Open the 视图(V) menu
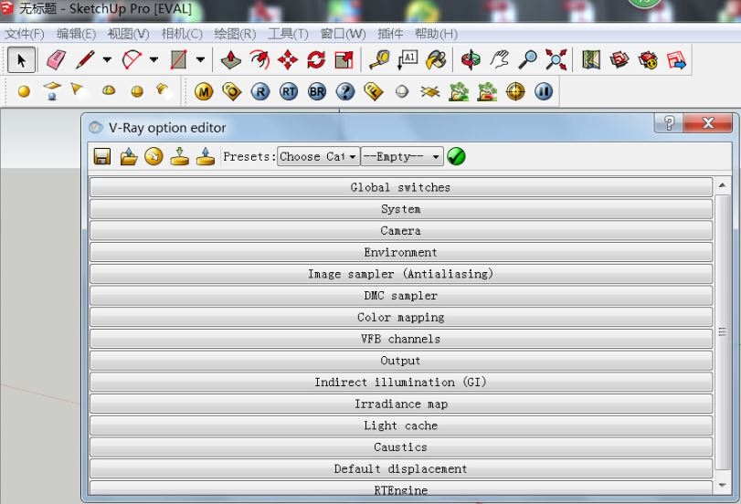Screen dimensions: 741x504 tap(129, 34)
